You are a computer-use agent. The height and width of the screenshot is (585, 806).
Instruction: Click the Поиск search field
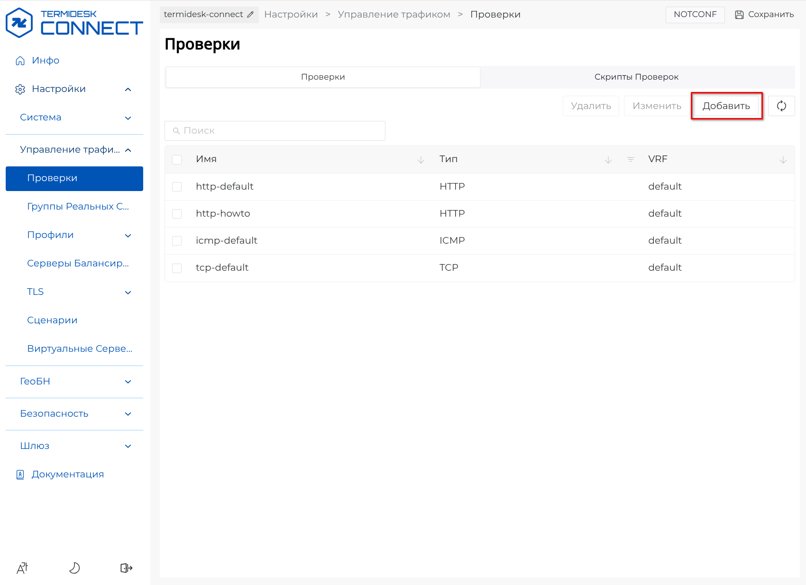pyautogui.click(x=275, y=131)
